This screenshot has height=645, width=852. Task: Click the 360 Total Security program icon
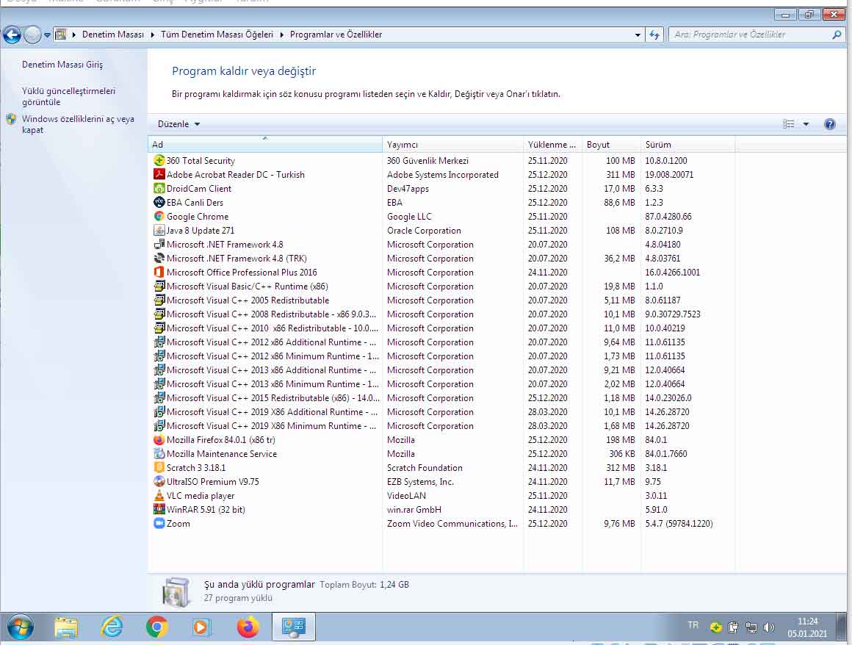click(x=159, y=160)
